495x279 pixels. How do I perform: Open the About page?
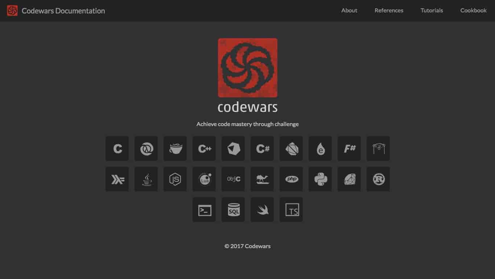pyautogui.click(x=349, y=11)
